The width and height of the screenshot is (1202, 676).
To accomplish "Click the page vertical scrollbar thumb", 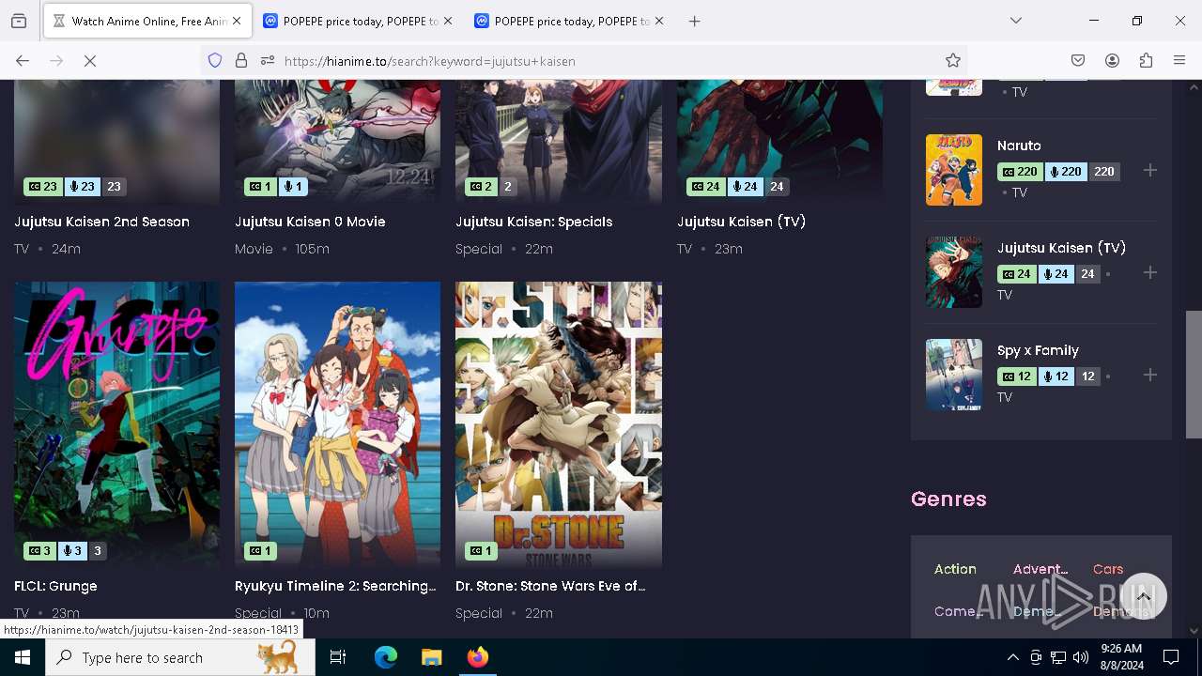I will tap(1194, 374).
